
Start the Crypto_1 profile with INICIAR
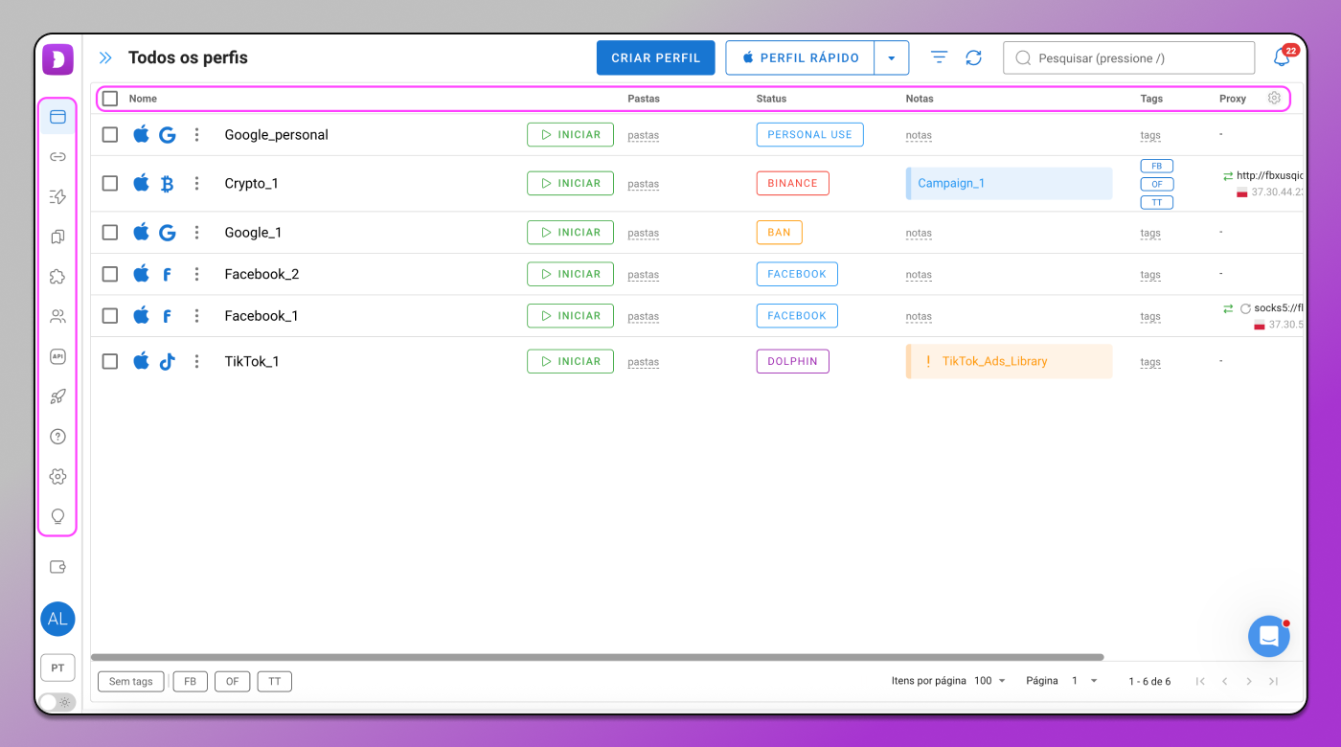click(x=570, y=184)
